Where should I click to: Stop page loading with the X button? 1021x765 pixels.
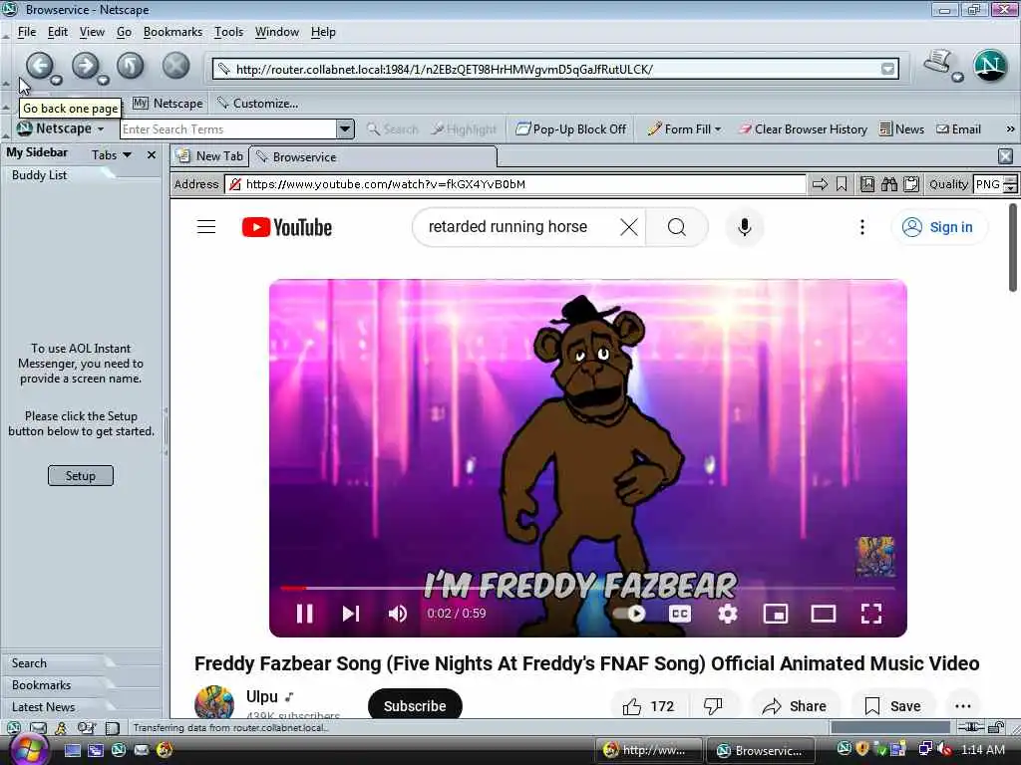175,65
